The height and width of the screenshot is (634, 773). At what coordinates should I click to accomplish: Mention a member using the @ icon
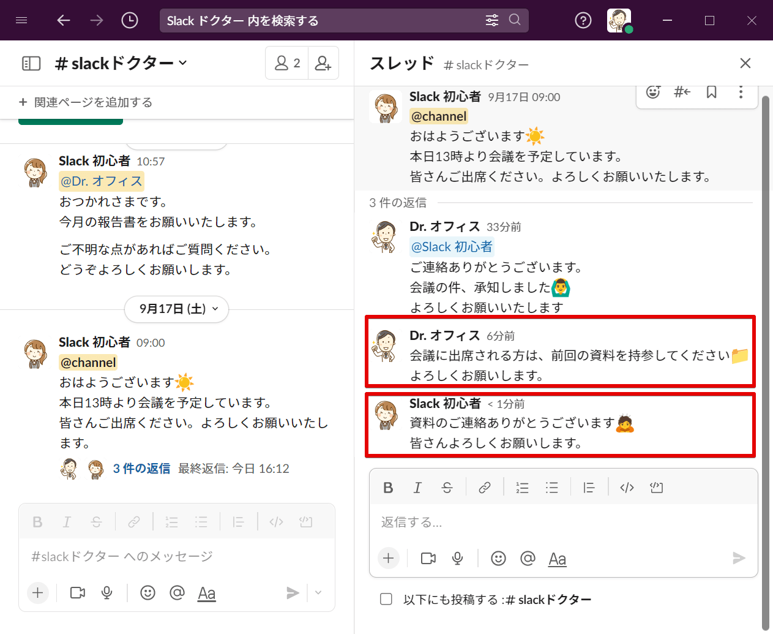pos(528,558)
